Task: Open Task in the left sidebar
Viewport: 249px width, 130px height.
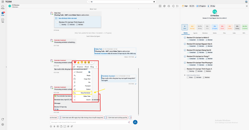Action: [x=3, y=20]
